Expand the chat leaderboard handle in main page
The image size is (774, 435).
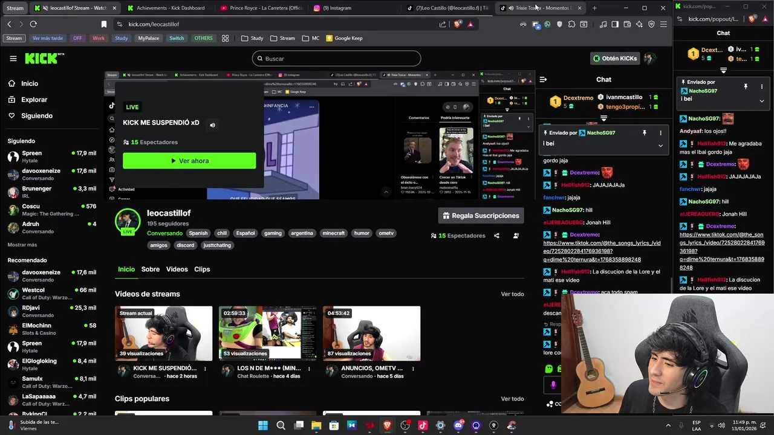point(603,118)
